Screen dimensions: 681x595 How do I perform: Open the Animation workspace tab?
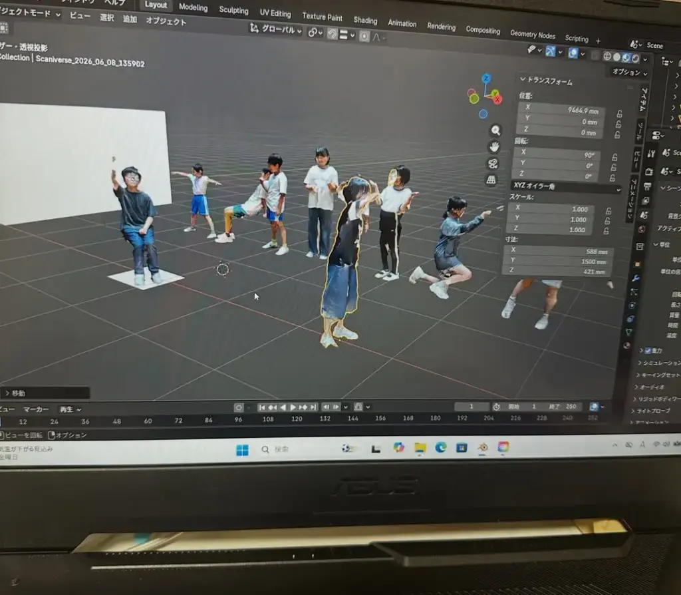tap(402, 23)
